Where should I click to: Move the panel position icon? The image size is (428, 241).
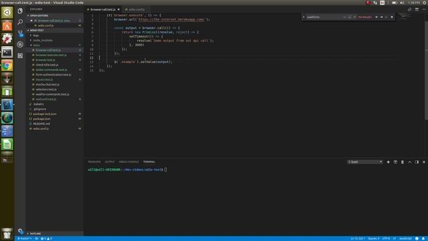[417, 162]
